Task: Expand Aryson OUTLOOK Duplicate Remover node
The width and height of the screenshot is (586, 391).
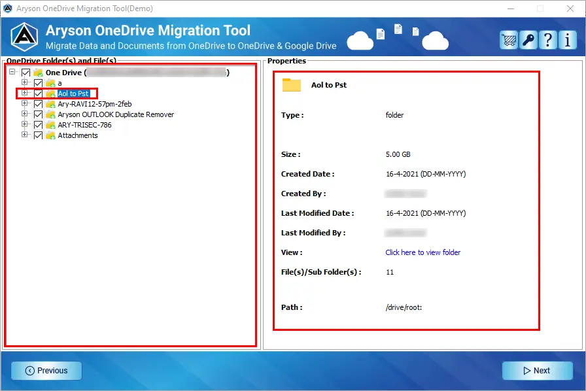Action: click(x=25, y=113)
